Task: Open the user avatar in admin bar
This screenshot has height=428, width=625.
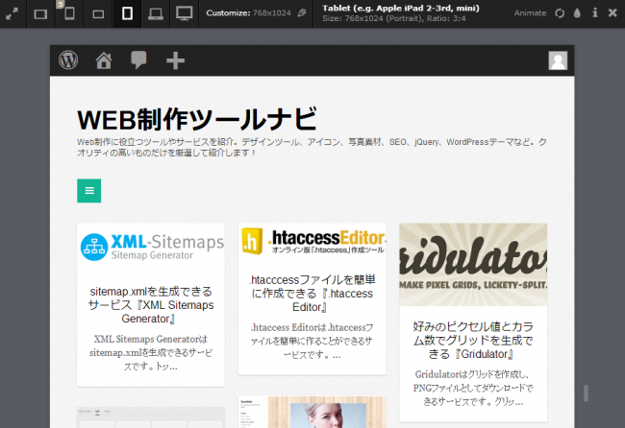Action: [x=558, y=60]
